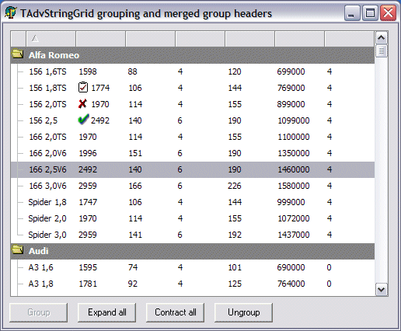The image size is (401, 331).
Task: Click the 88 cell in 156 1,6TS row
Action: coord(132,71)
